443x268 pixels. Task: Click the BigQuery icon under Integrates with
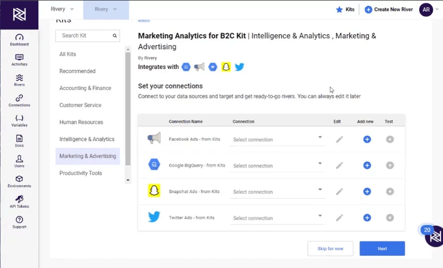point(186,67)
